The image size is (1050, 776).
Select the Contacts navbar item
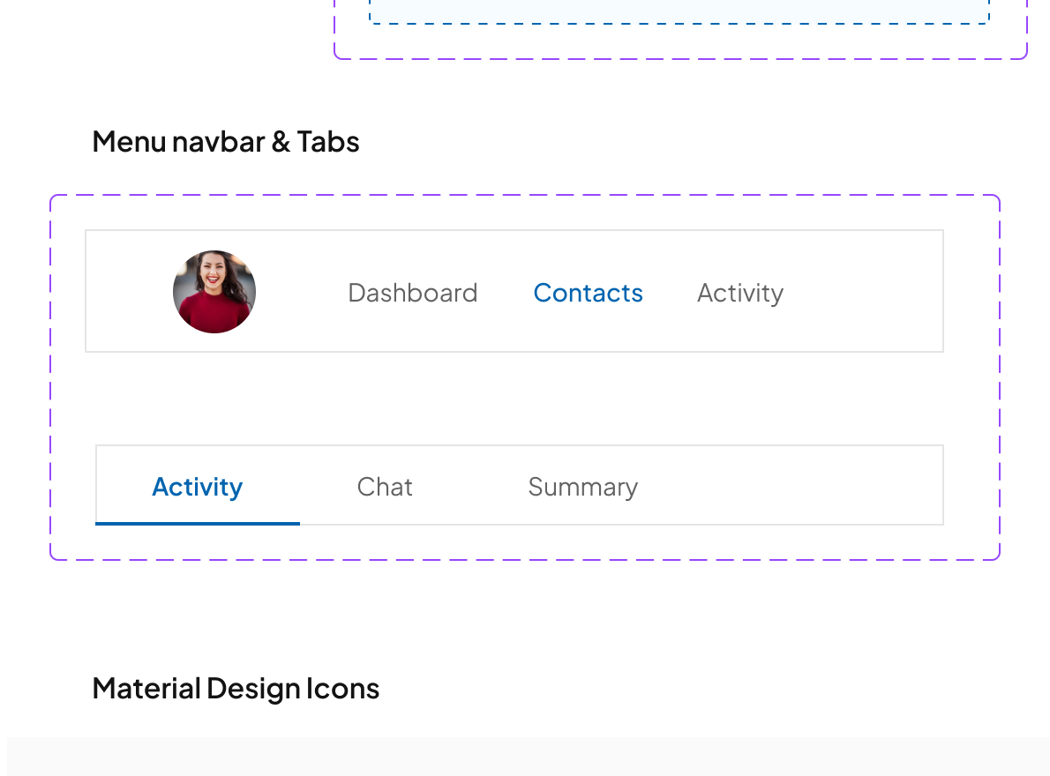(588, 293)
